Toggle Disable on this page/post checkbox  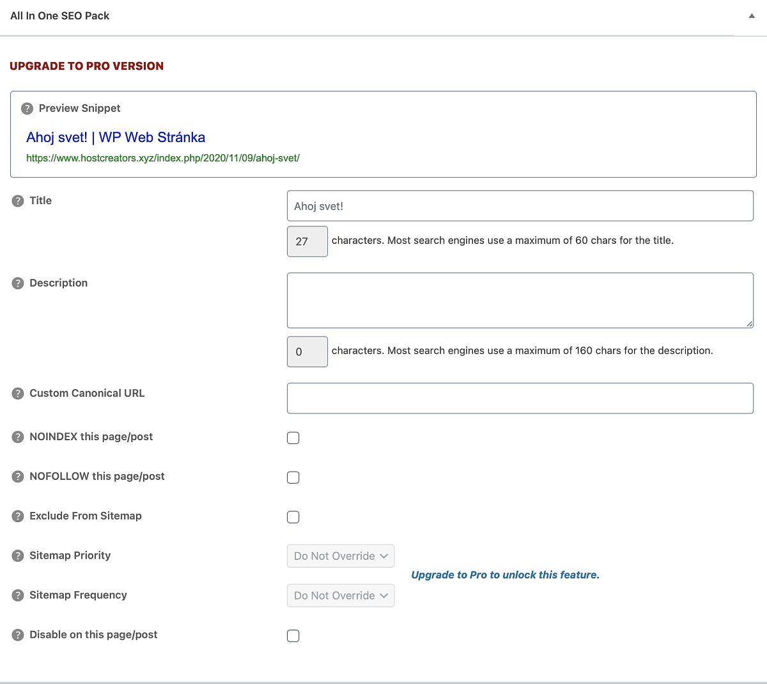coord(293,635)
